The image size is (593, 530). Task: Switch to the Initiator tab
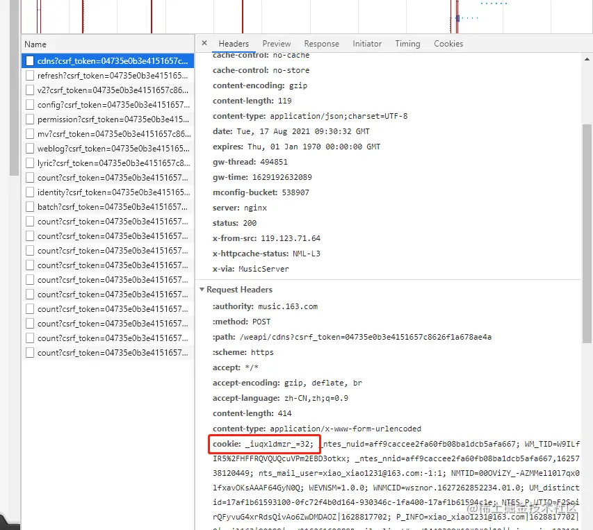point(367,44)
